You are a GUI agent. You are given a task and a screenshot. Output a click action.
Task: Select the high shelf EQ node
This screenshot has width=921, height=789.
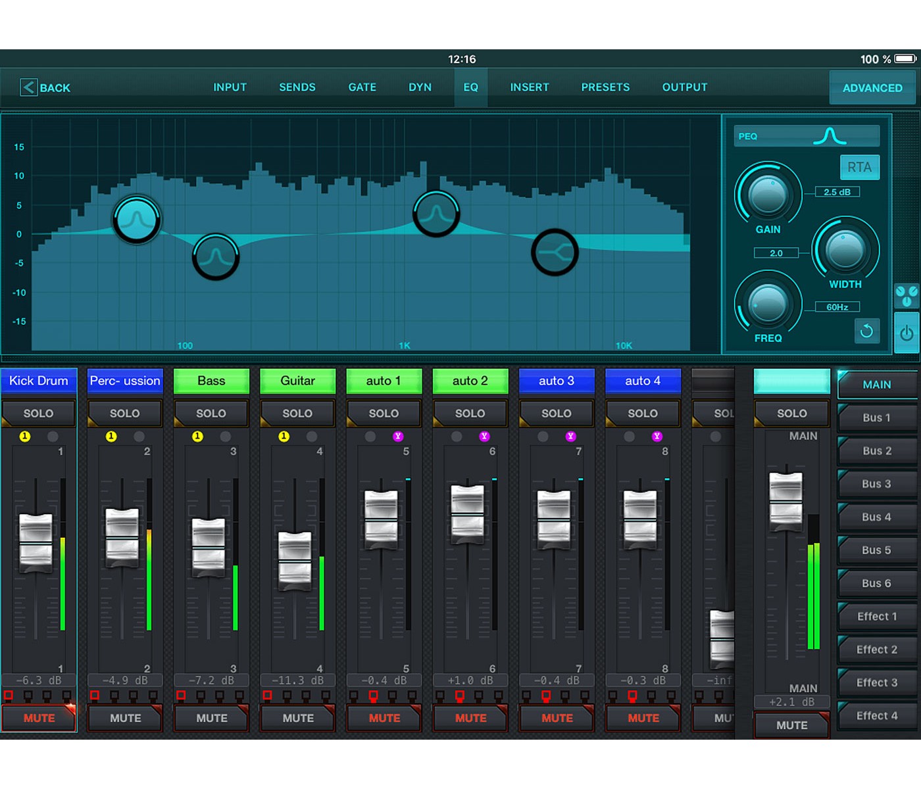coord(555,252)
